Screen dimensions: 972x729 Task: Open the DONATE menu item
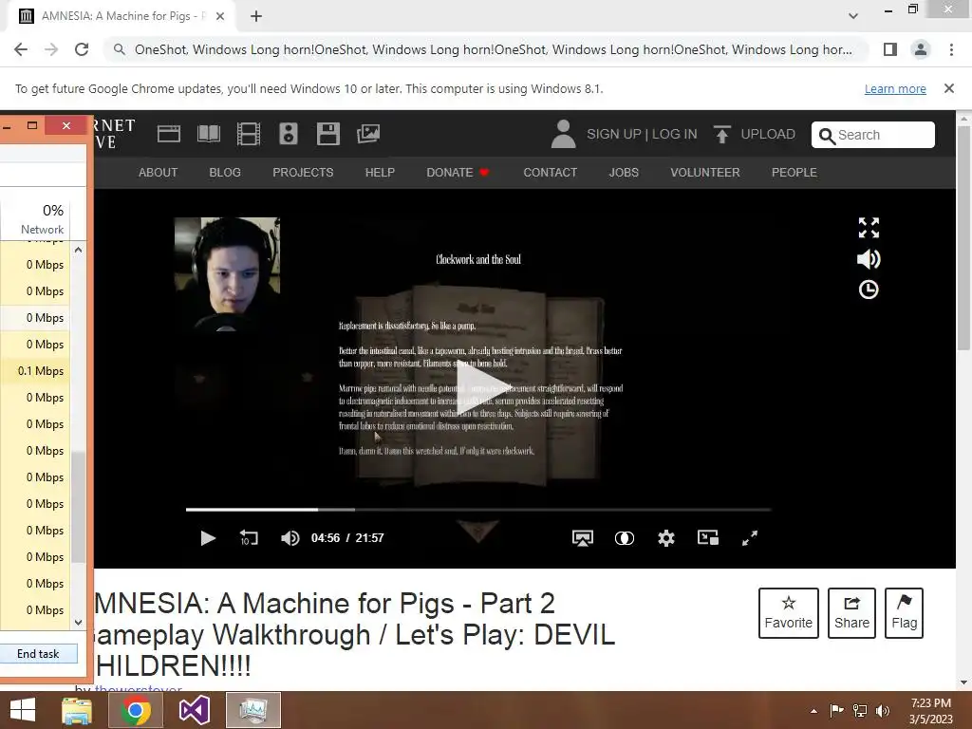tap(458, 173)
